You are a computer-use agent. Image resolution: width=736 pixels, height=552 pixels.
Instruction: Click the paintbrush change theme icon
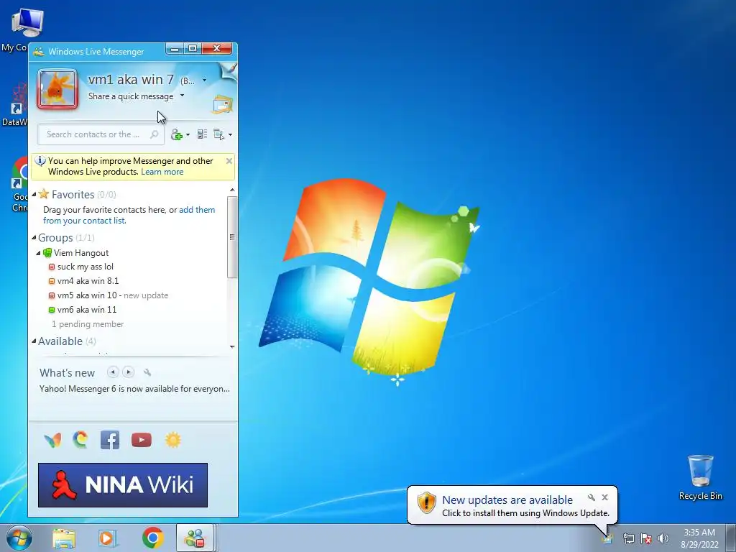point(229,72)
